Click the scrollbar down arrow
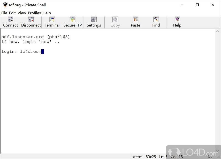The width and height of the screenshot is (221, 159). tap(217, 151)
